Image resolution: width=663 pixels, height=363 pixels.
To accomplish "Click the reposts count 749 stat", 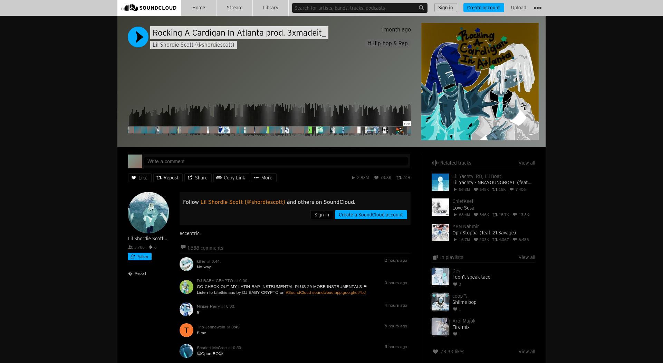I will [x=403, y=178].
